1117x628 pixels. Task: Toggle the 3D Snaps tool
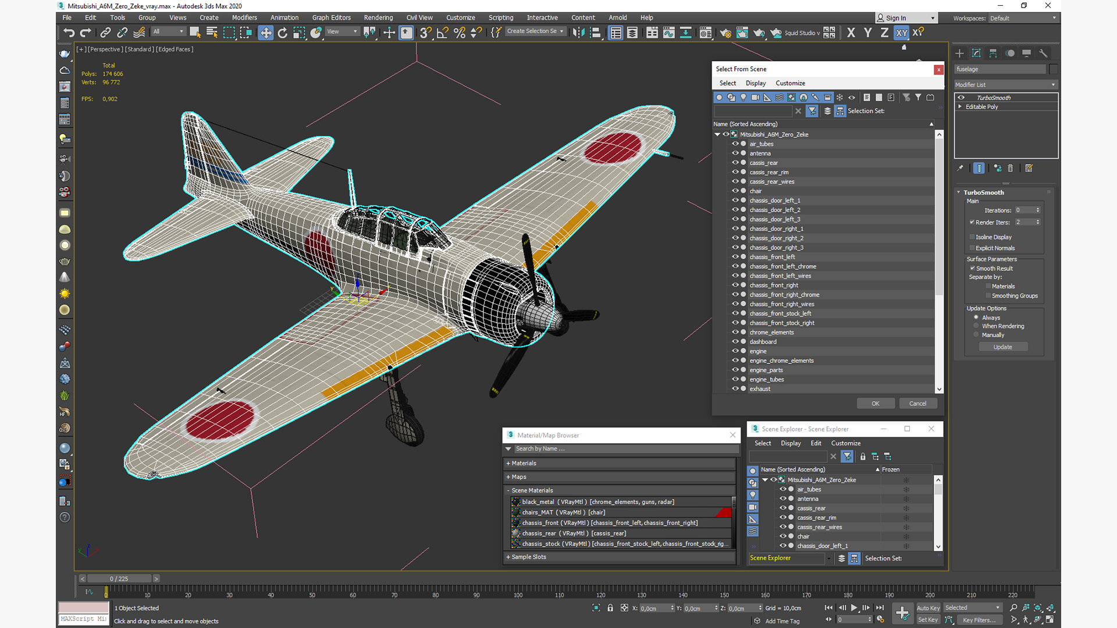tap(425, 33)
